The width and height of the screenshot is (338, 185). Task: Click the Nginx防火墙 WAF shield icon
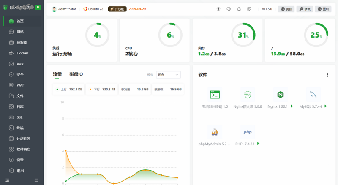[x=248, y=95]
